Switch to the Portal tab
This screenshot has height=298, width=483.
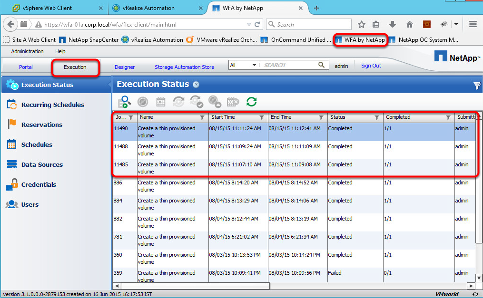26,67
